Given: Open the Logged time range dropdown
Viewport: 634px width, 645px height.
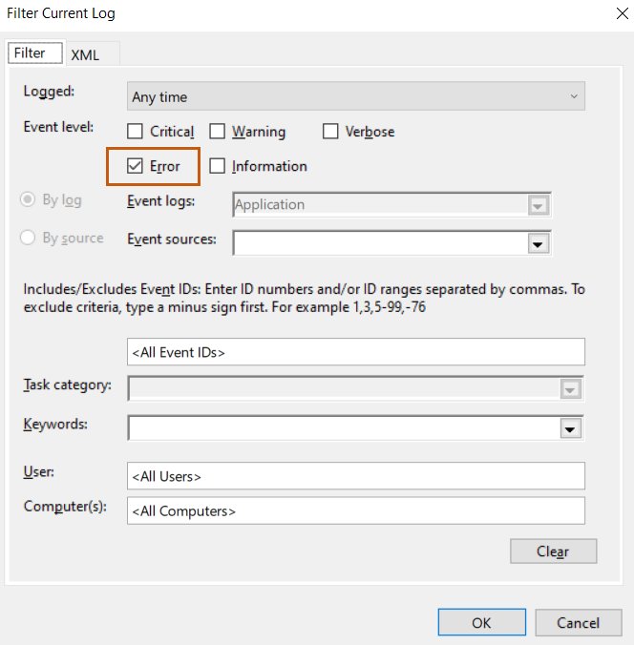Looking at the screenshot, I should tap(573, 96).
